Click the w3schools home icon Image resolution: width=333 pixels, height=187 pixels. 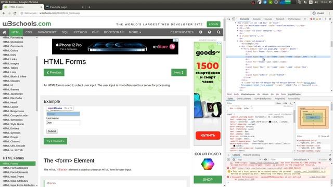click(x=4, y=32)
